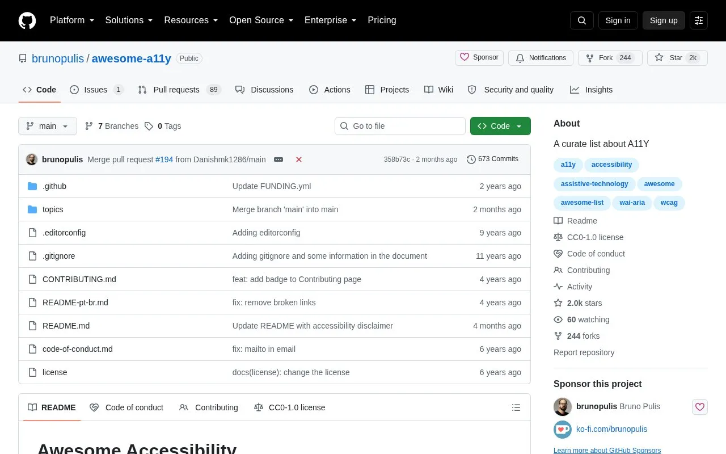Screen dimensions: 726x454
Task: Open the license file
Action: pos(55,372)
